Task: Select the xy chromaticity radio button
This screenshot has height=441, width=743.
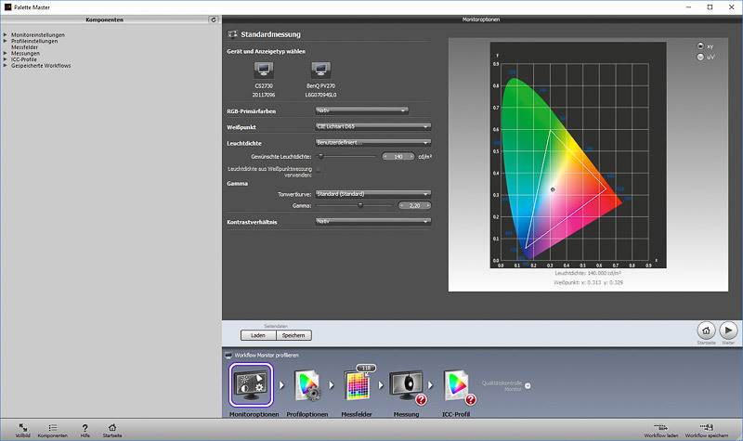Action: [x=700, y=45]
